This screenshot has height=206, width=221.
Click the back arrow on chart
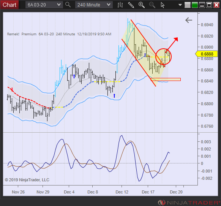click(x=189, y=20)
